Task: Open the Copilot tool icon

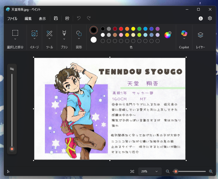Action: [x=184, y=33]
